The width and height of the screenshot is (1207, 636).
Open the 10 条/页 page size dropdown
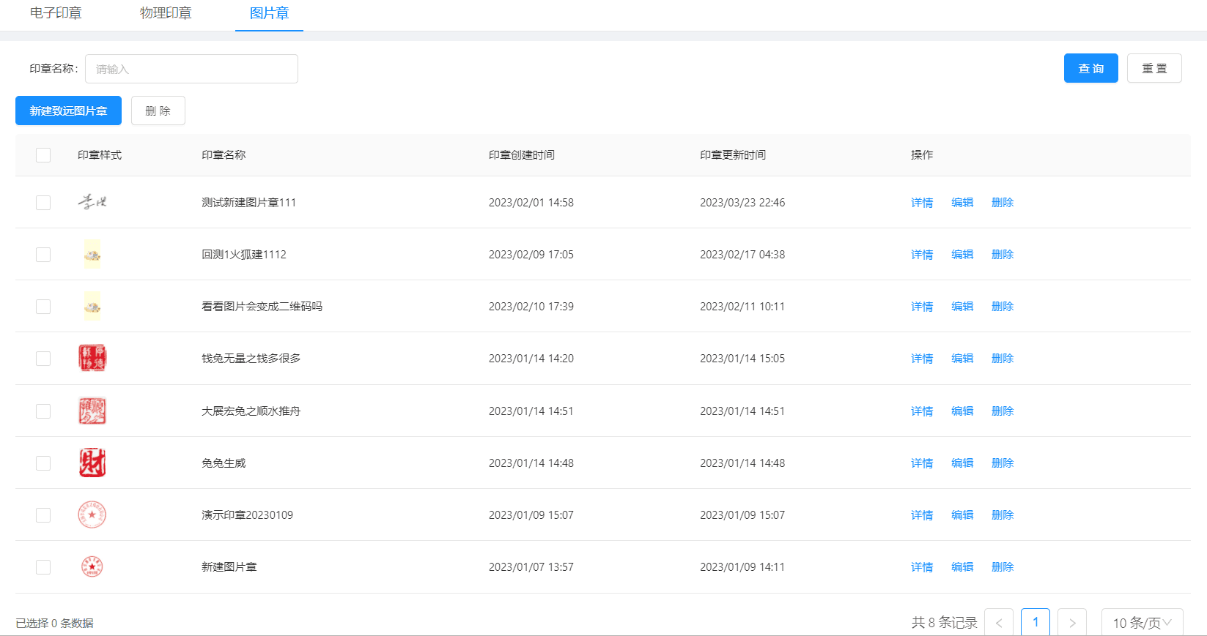[x=1143, y=622]
